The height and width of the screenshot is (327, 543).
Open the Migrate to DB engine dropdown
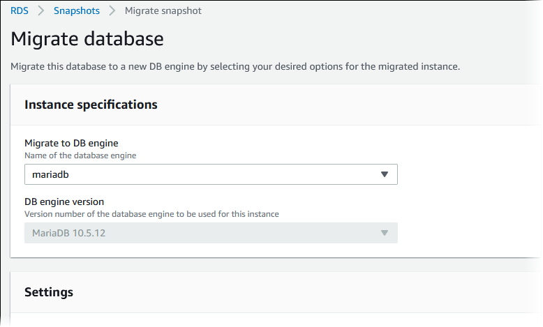[210, 174]
